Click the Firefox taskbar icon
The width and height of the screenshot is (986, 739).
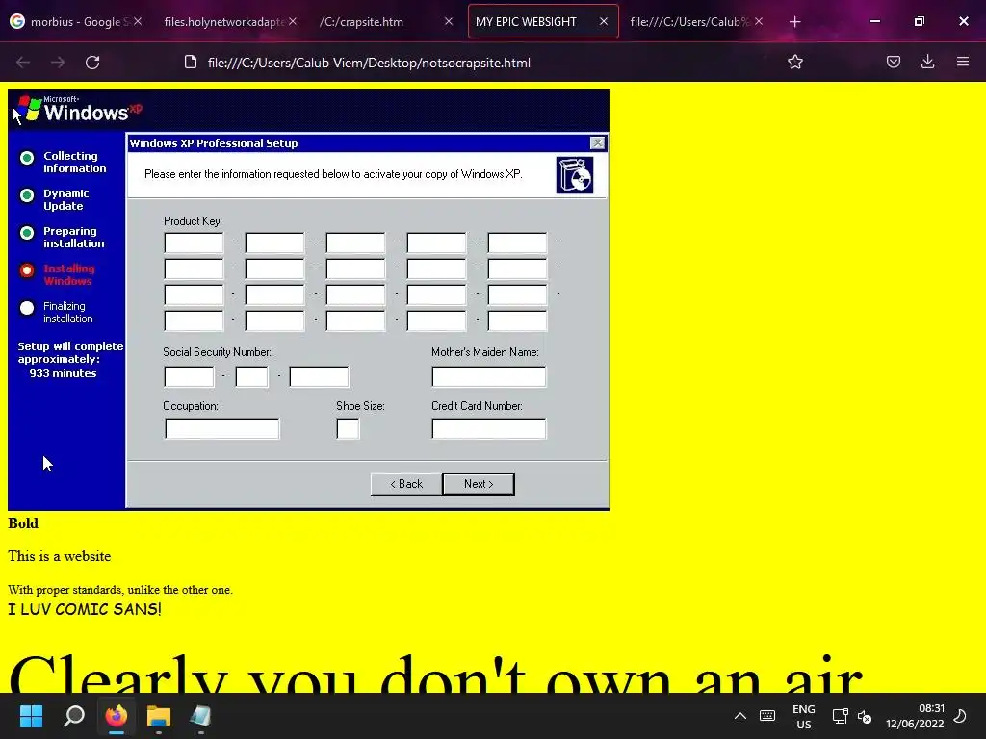tap(117, 716)
